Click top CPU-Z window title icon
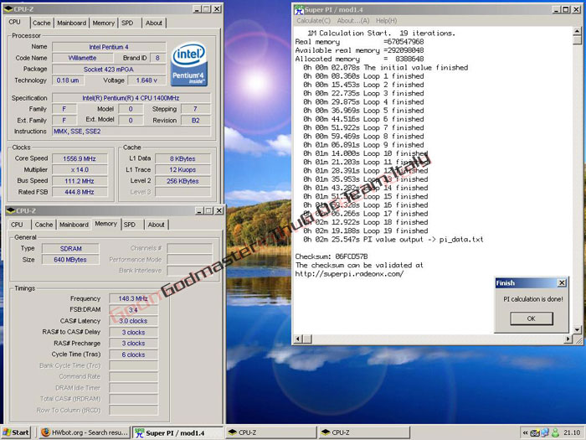This screenshot has height=440, width=586. [x=8, y=8]
